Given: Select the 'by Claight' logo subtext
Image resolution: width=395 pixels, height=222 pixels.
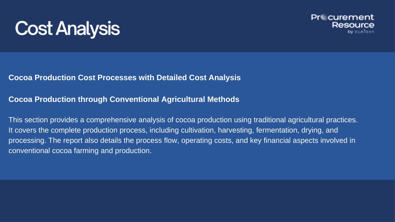Looking at the screenshot, I should pos(361,32).
